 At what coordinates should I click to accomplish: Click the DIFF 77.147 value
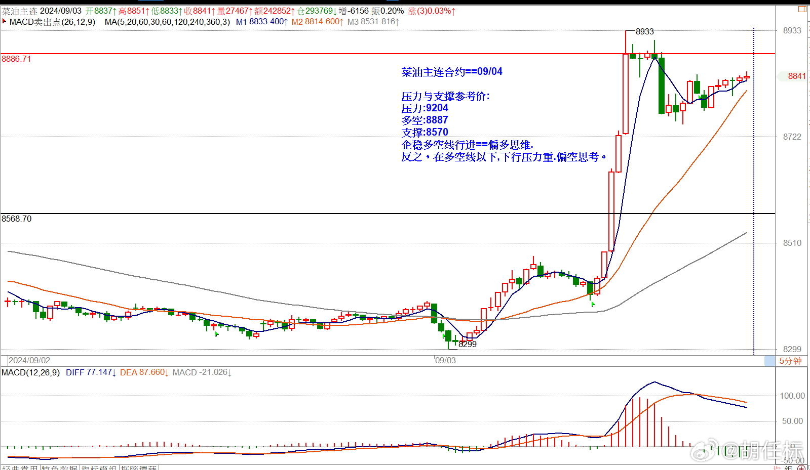click(x=91, y=372)
